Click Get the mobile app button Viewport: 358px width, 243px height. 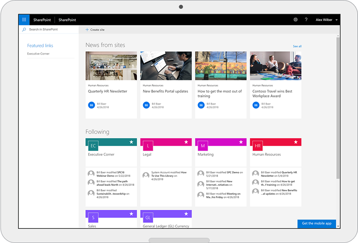click(317, 223)
